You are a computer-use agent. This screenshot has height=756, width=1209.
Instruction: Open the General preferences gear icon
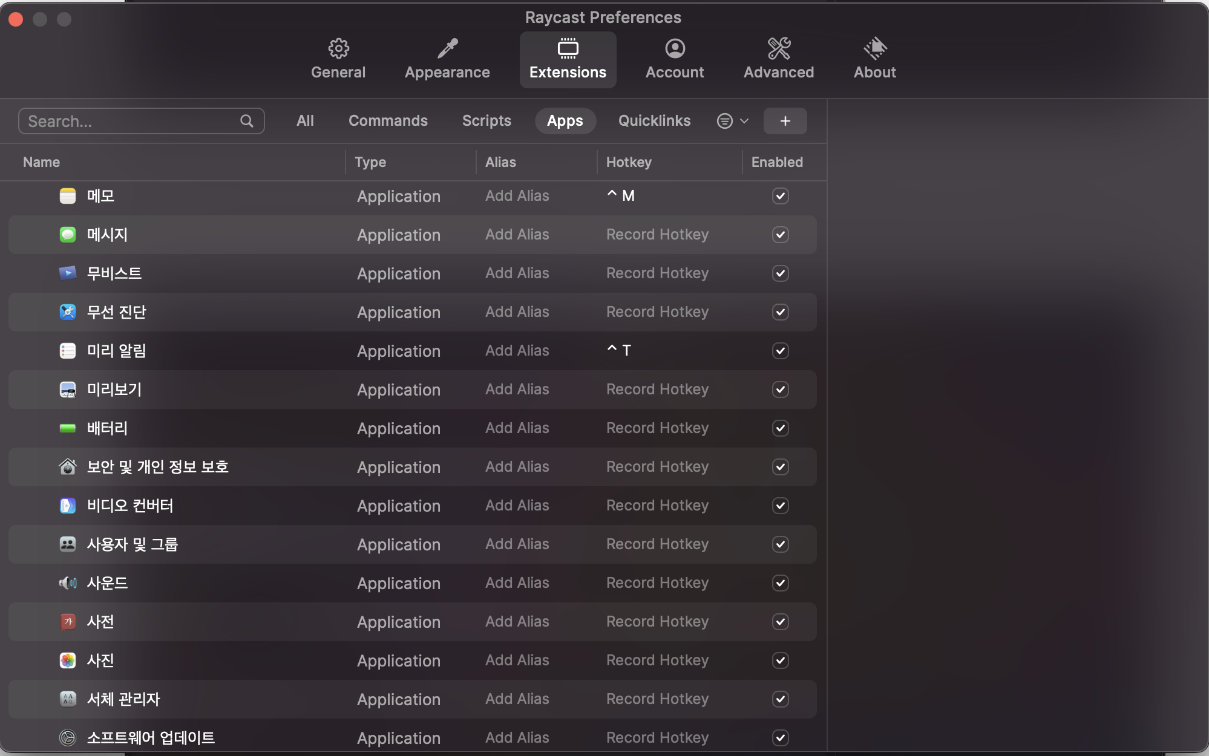pyautogui.click(x=338, y=48)
